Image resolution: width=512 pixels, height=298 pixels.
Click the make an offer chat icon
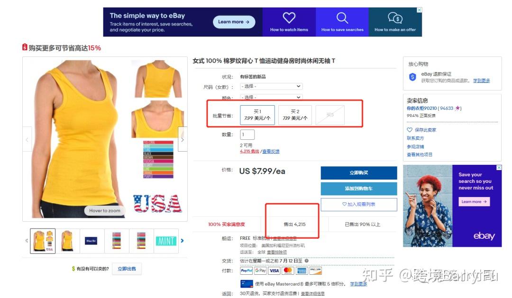[x=395, y=18]
